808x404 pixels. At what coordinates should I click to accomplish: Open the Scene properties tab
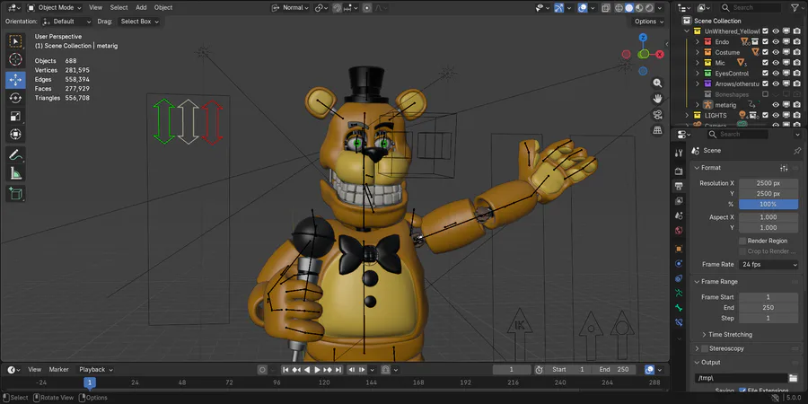coord(680,215)
